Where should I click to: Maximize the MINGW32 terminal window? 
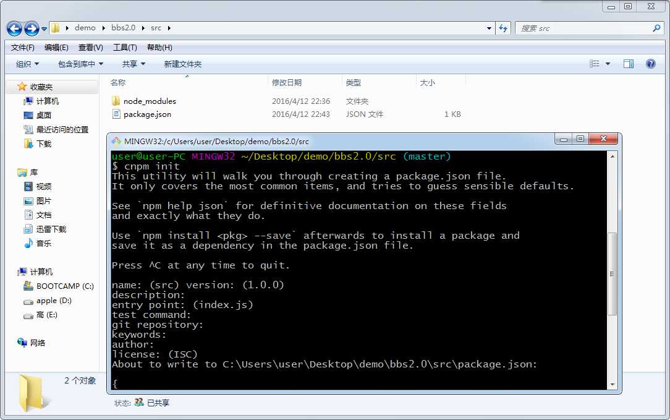pos(580,139)
